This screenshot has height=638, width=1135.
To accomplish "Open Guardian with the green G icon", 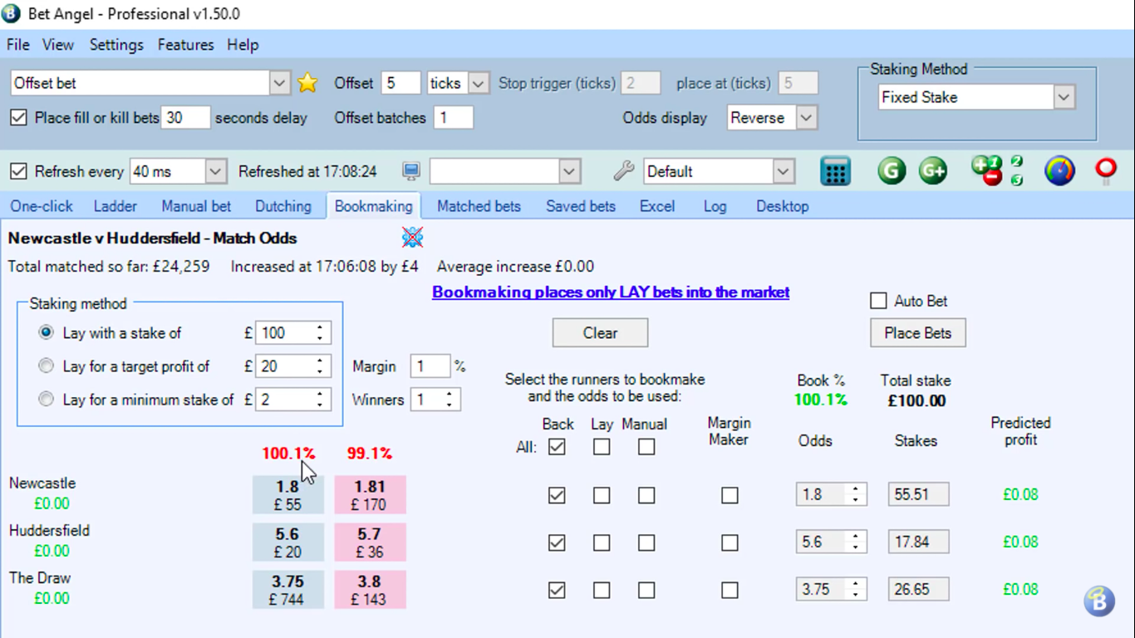I will (892, 171).
